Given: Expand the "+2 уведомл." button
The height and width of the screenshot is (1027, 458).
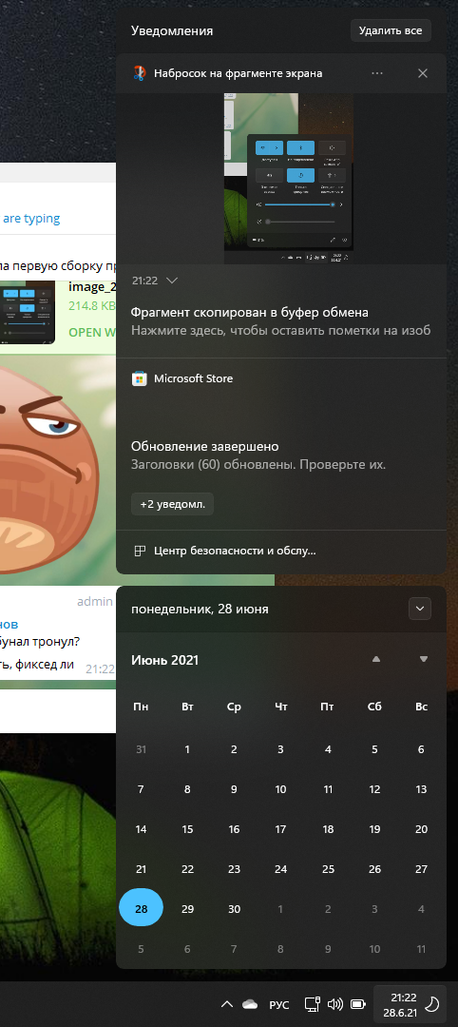Looking at the screenshot, I should pos(173,504).
